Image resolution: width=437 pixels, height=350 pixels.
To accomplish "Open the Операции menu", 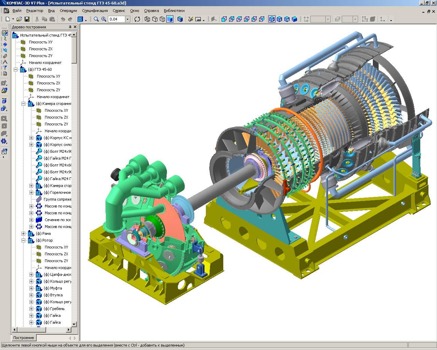I will click(x=68, y=11).
